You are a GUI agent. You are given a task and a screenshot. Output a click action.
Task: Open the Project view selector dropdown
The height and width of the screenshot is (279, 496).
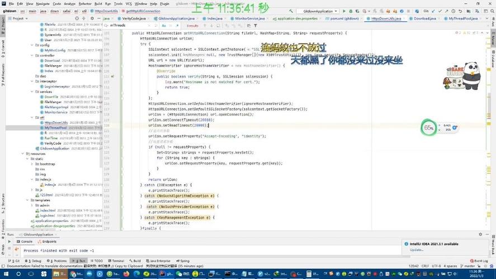(20, 18)
